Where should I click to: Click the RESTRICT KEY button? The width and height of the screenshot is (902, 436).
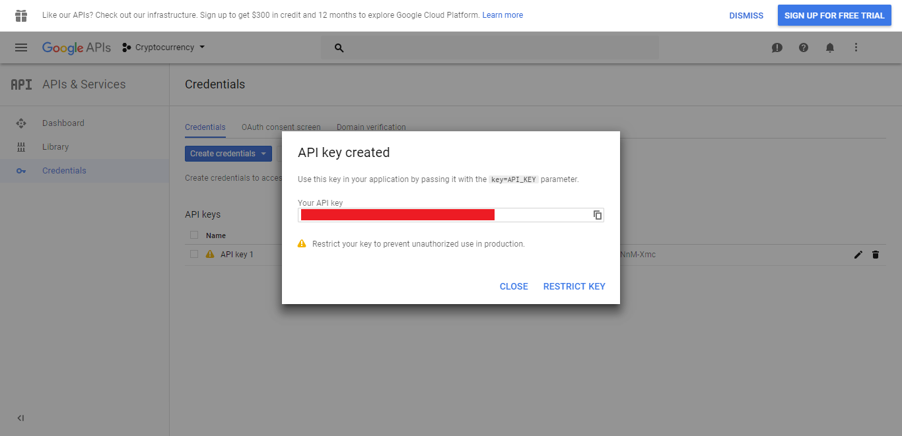pos(574,286)
